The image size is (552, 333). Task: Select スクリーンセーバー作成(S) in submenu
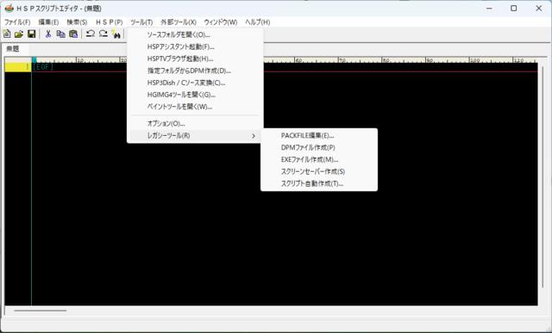[319, 171]
